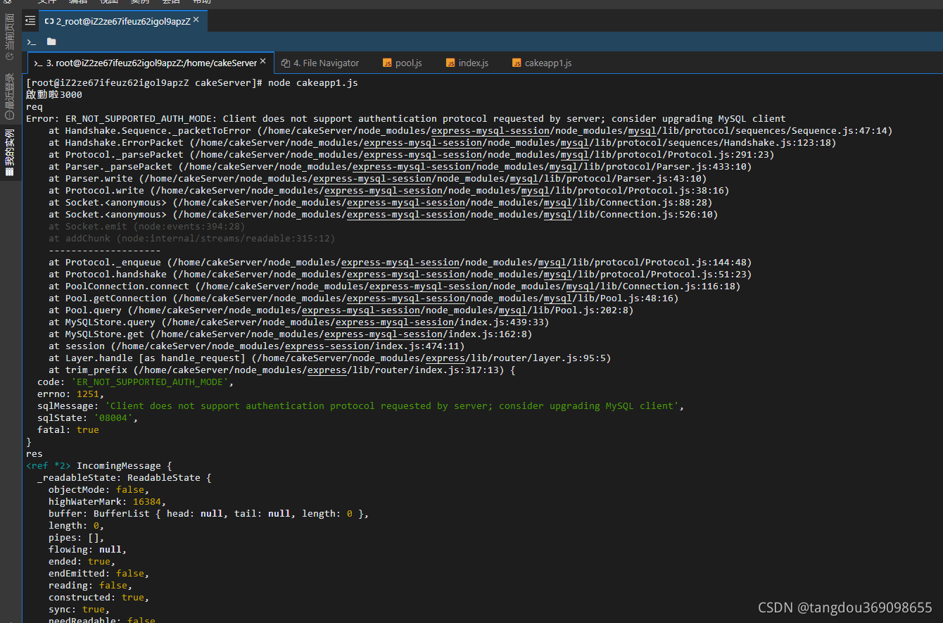Open the 当前页面 vertical sidebar tab

(x=9, y=36)
